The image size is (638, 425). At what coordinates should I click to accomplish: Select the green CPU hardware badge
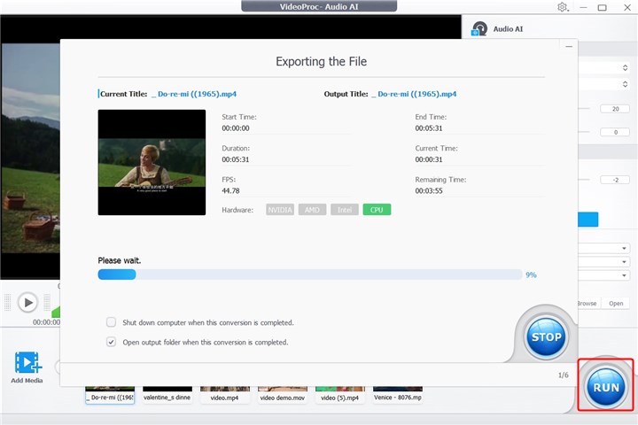[x=377, y=210]
